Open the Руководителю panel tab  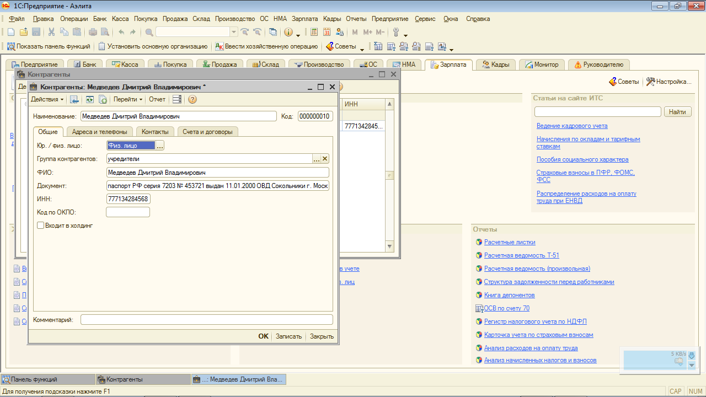(x=599, y=65)
